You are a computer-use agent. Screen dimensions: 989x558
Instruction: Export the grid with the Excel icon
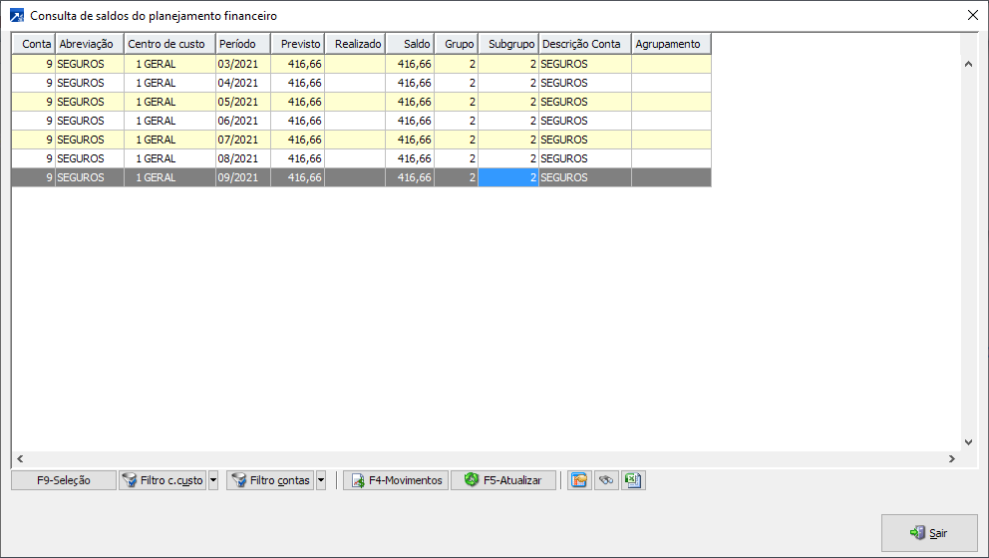tap(632, 480)
